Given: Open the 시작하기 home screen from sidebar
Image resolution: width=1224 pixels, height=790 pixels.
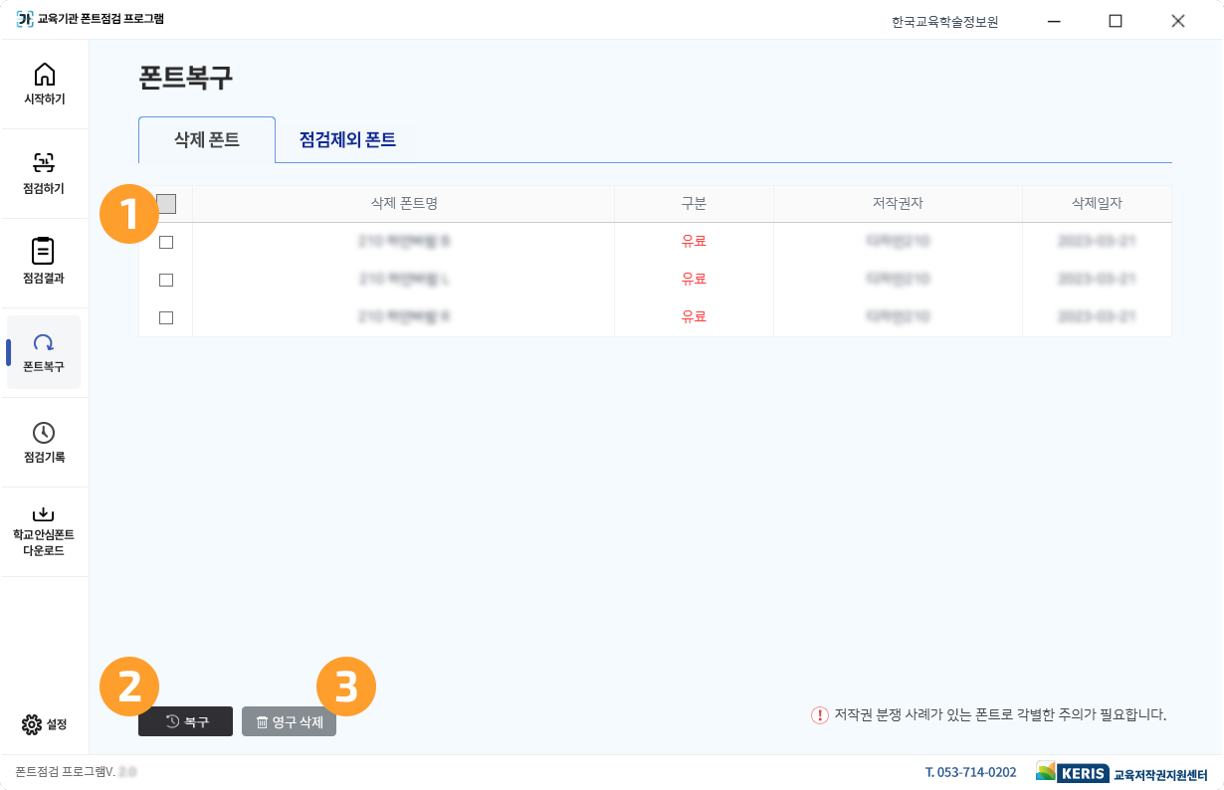Looking at the screenshot, I should point(44,84).
